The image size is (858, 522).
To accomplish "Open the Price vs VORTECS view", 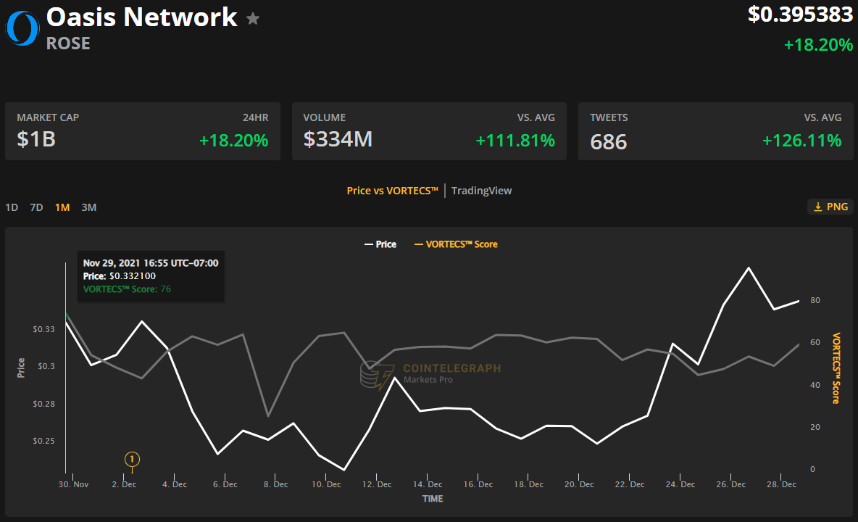I will pyautogui.click(x=393, y=191).
